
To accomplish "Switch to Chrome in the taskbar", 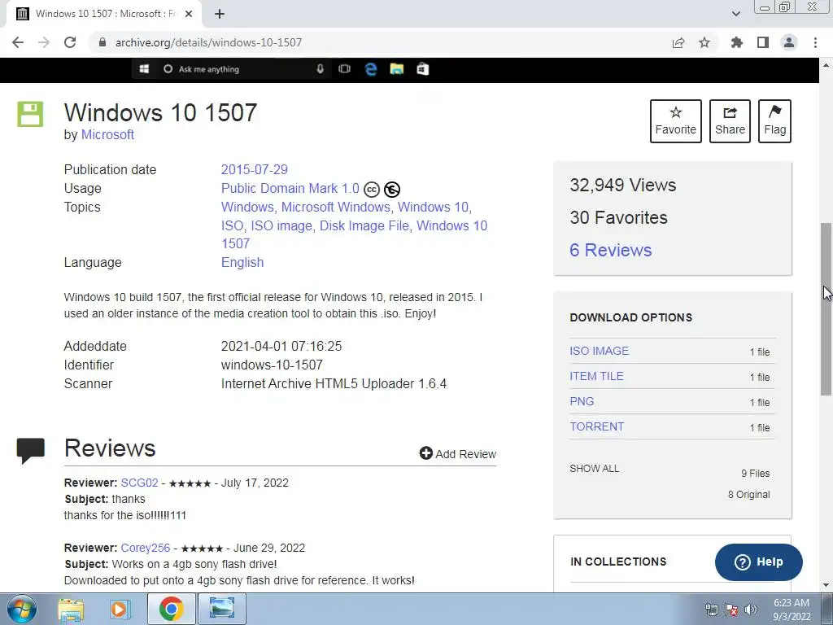I will point(171,609).
